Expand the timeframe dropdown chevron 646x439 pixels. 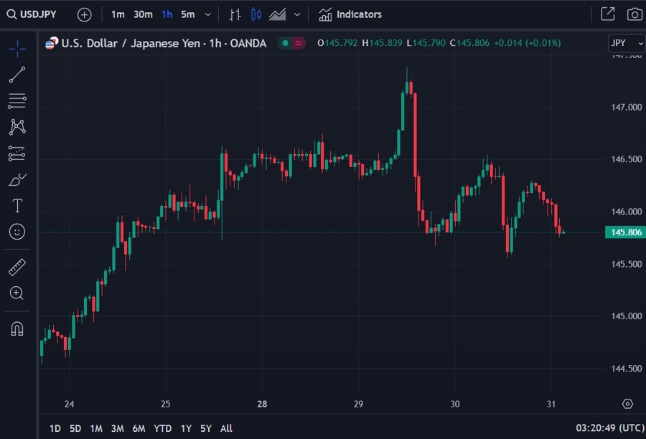point(208,14)
